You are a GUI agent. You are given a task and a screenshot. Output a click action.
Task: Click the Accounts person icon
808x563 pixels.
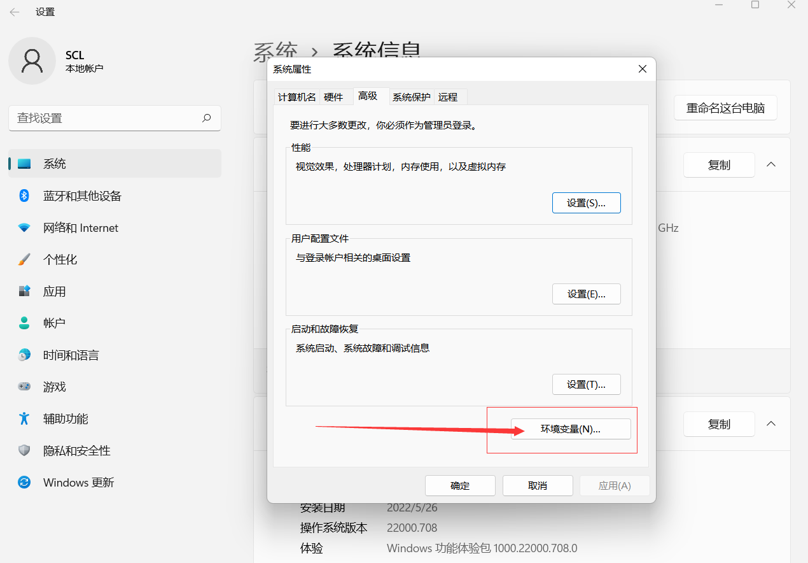(x=24, y=323)
